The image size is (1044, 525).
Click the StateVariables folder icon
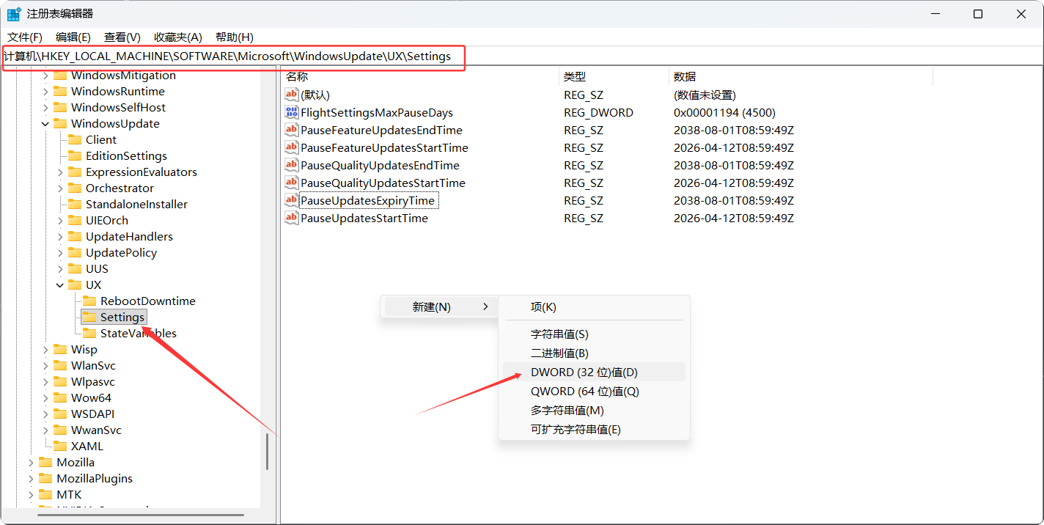89,334
